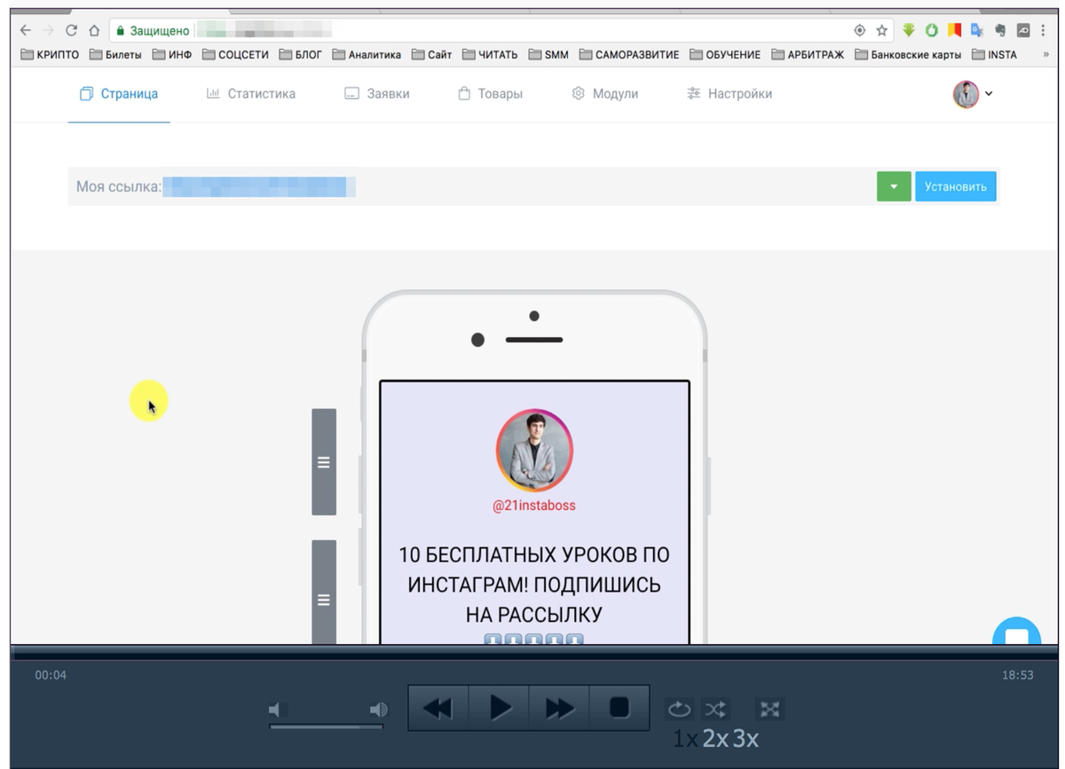Switch to the Настройки tab

point(730,93)
